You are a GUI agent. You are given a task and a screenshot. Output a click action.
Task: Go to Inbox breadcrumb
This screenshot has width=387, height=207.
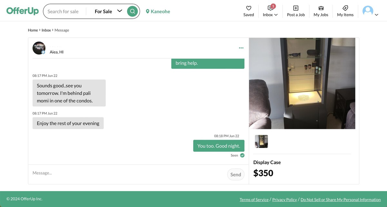click(x=46, y=30)
